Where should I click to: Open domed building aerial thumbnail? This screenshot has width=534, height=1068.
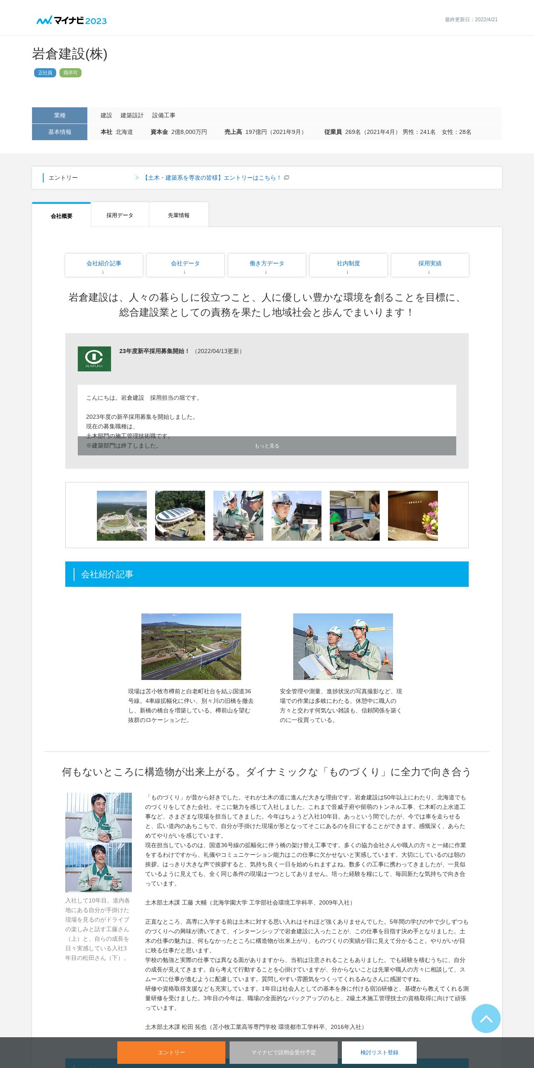click(180, 516)
